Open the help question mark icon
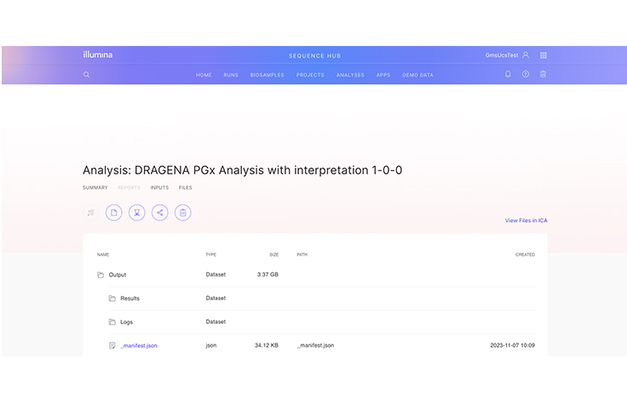Image resolution: width=627 pixels, height=404 pixels. [526, 75]
